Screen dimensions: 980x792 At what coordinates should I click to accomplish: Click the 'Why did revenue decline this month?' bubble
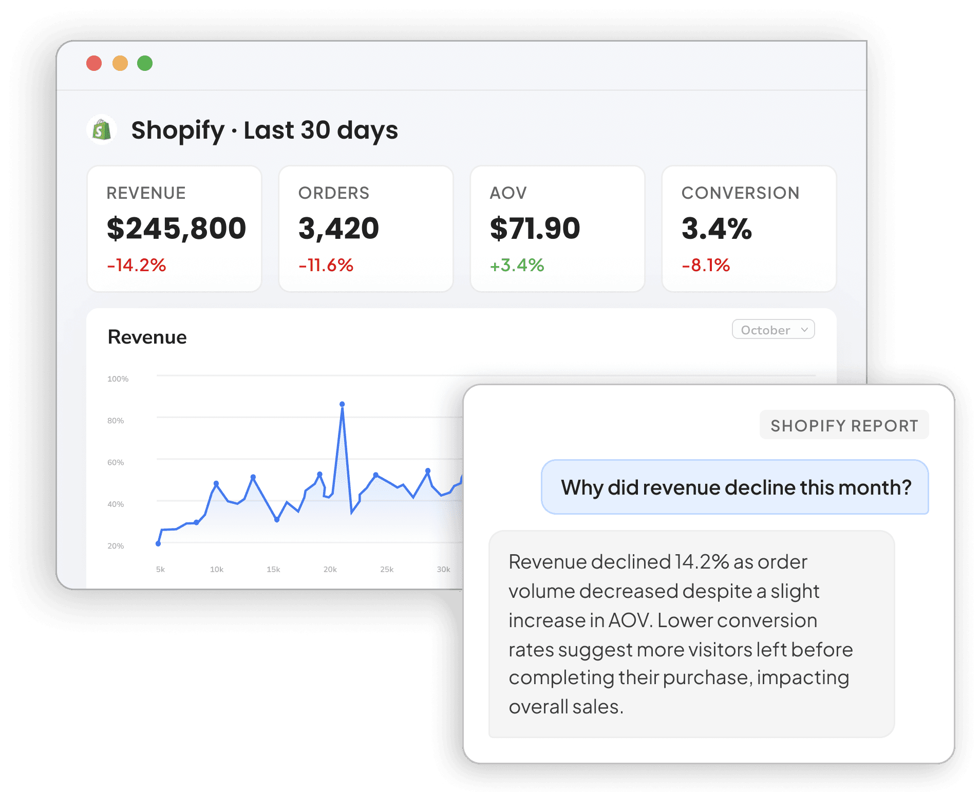click(735, 487)
